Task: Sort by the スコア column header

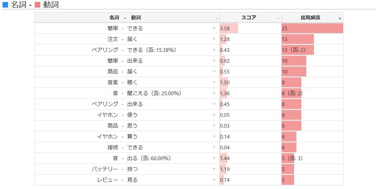Action: (x=248, y=18)
